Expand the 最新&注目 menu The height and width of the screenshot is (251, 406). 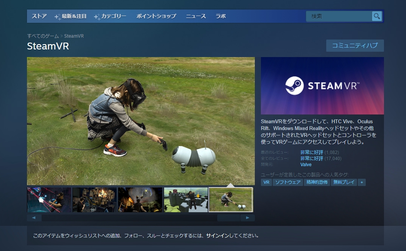[x=71, y=16]
